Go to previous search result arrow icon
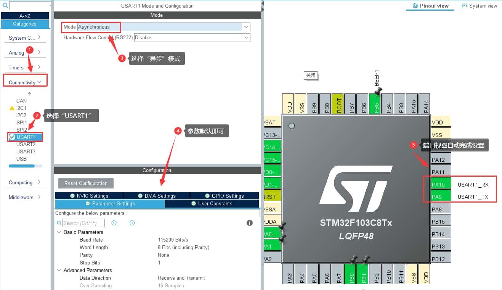The height and width of the screenshot is (290, 502). coord(114,223)
